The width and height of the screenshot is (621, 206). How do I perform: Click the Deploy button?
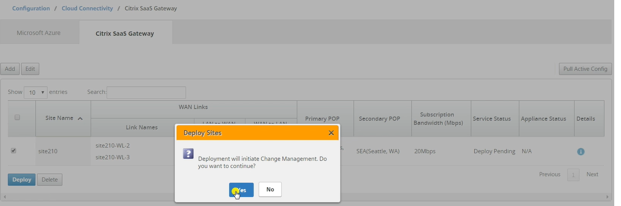[x=22, y=179]
